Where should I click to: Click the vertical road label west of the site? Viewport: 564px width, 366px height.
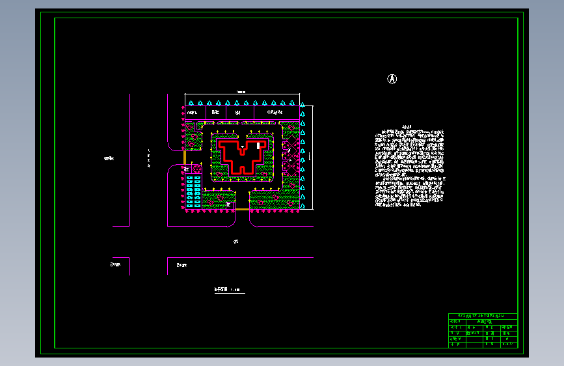149,158
